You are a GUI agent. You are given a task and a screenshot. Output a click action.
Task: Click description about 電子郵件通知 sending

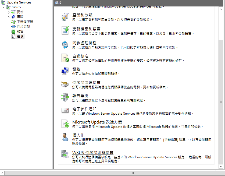coord(133,114)
